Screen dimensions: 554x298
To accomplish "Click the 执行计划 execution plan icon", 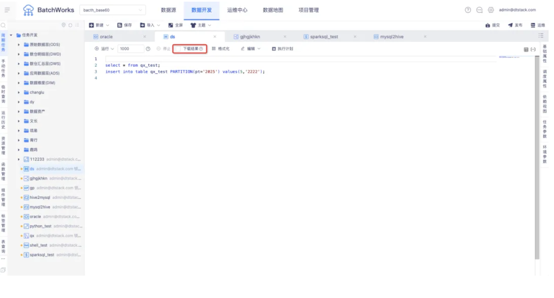I will 274,49.
